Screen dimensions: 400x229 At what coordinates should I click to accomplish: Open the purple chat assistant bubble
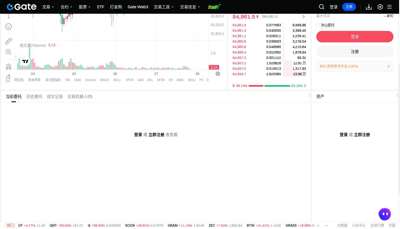[x=385, y=214]
